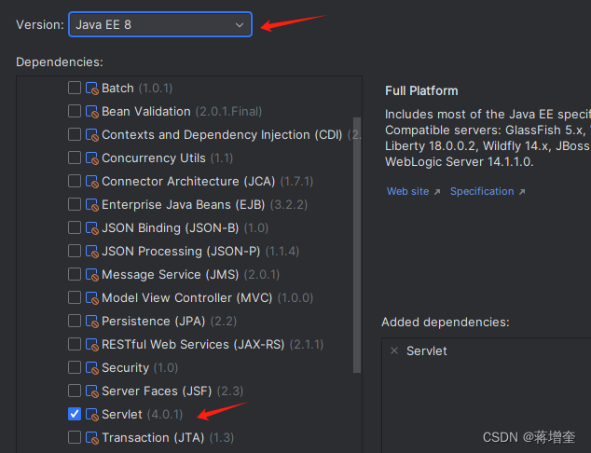Viewport: 591px width, 453px height.
Task: Click the CDI library icon
Action: (x=92, y=135)
